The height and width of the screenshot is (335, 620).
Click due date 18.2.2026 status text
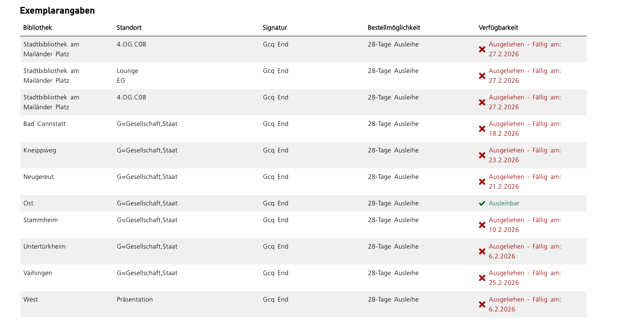coord(504,134)
